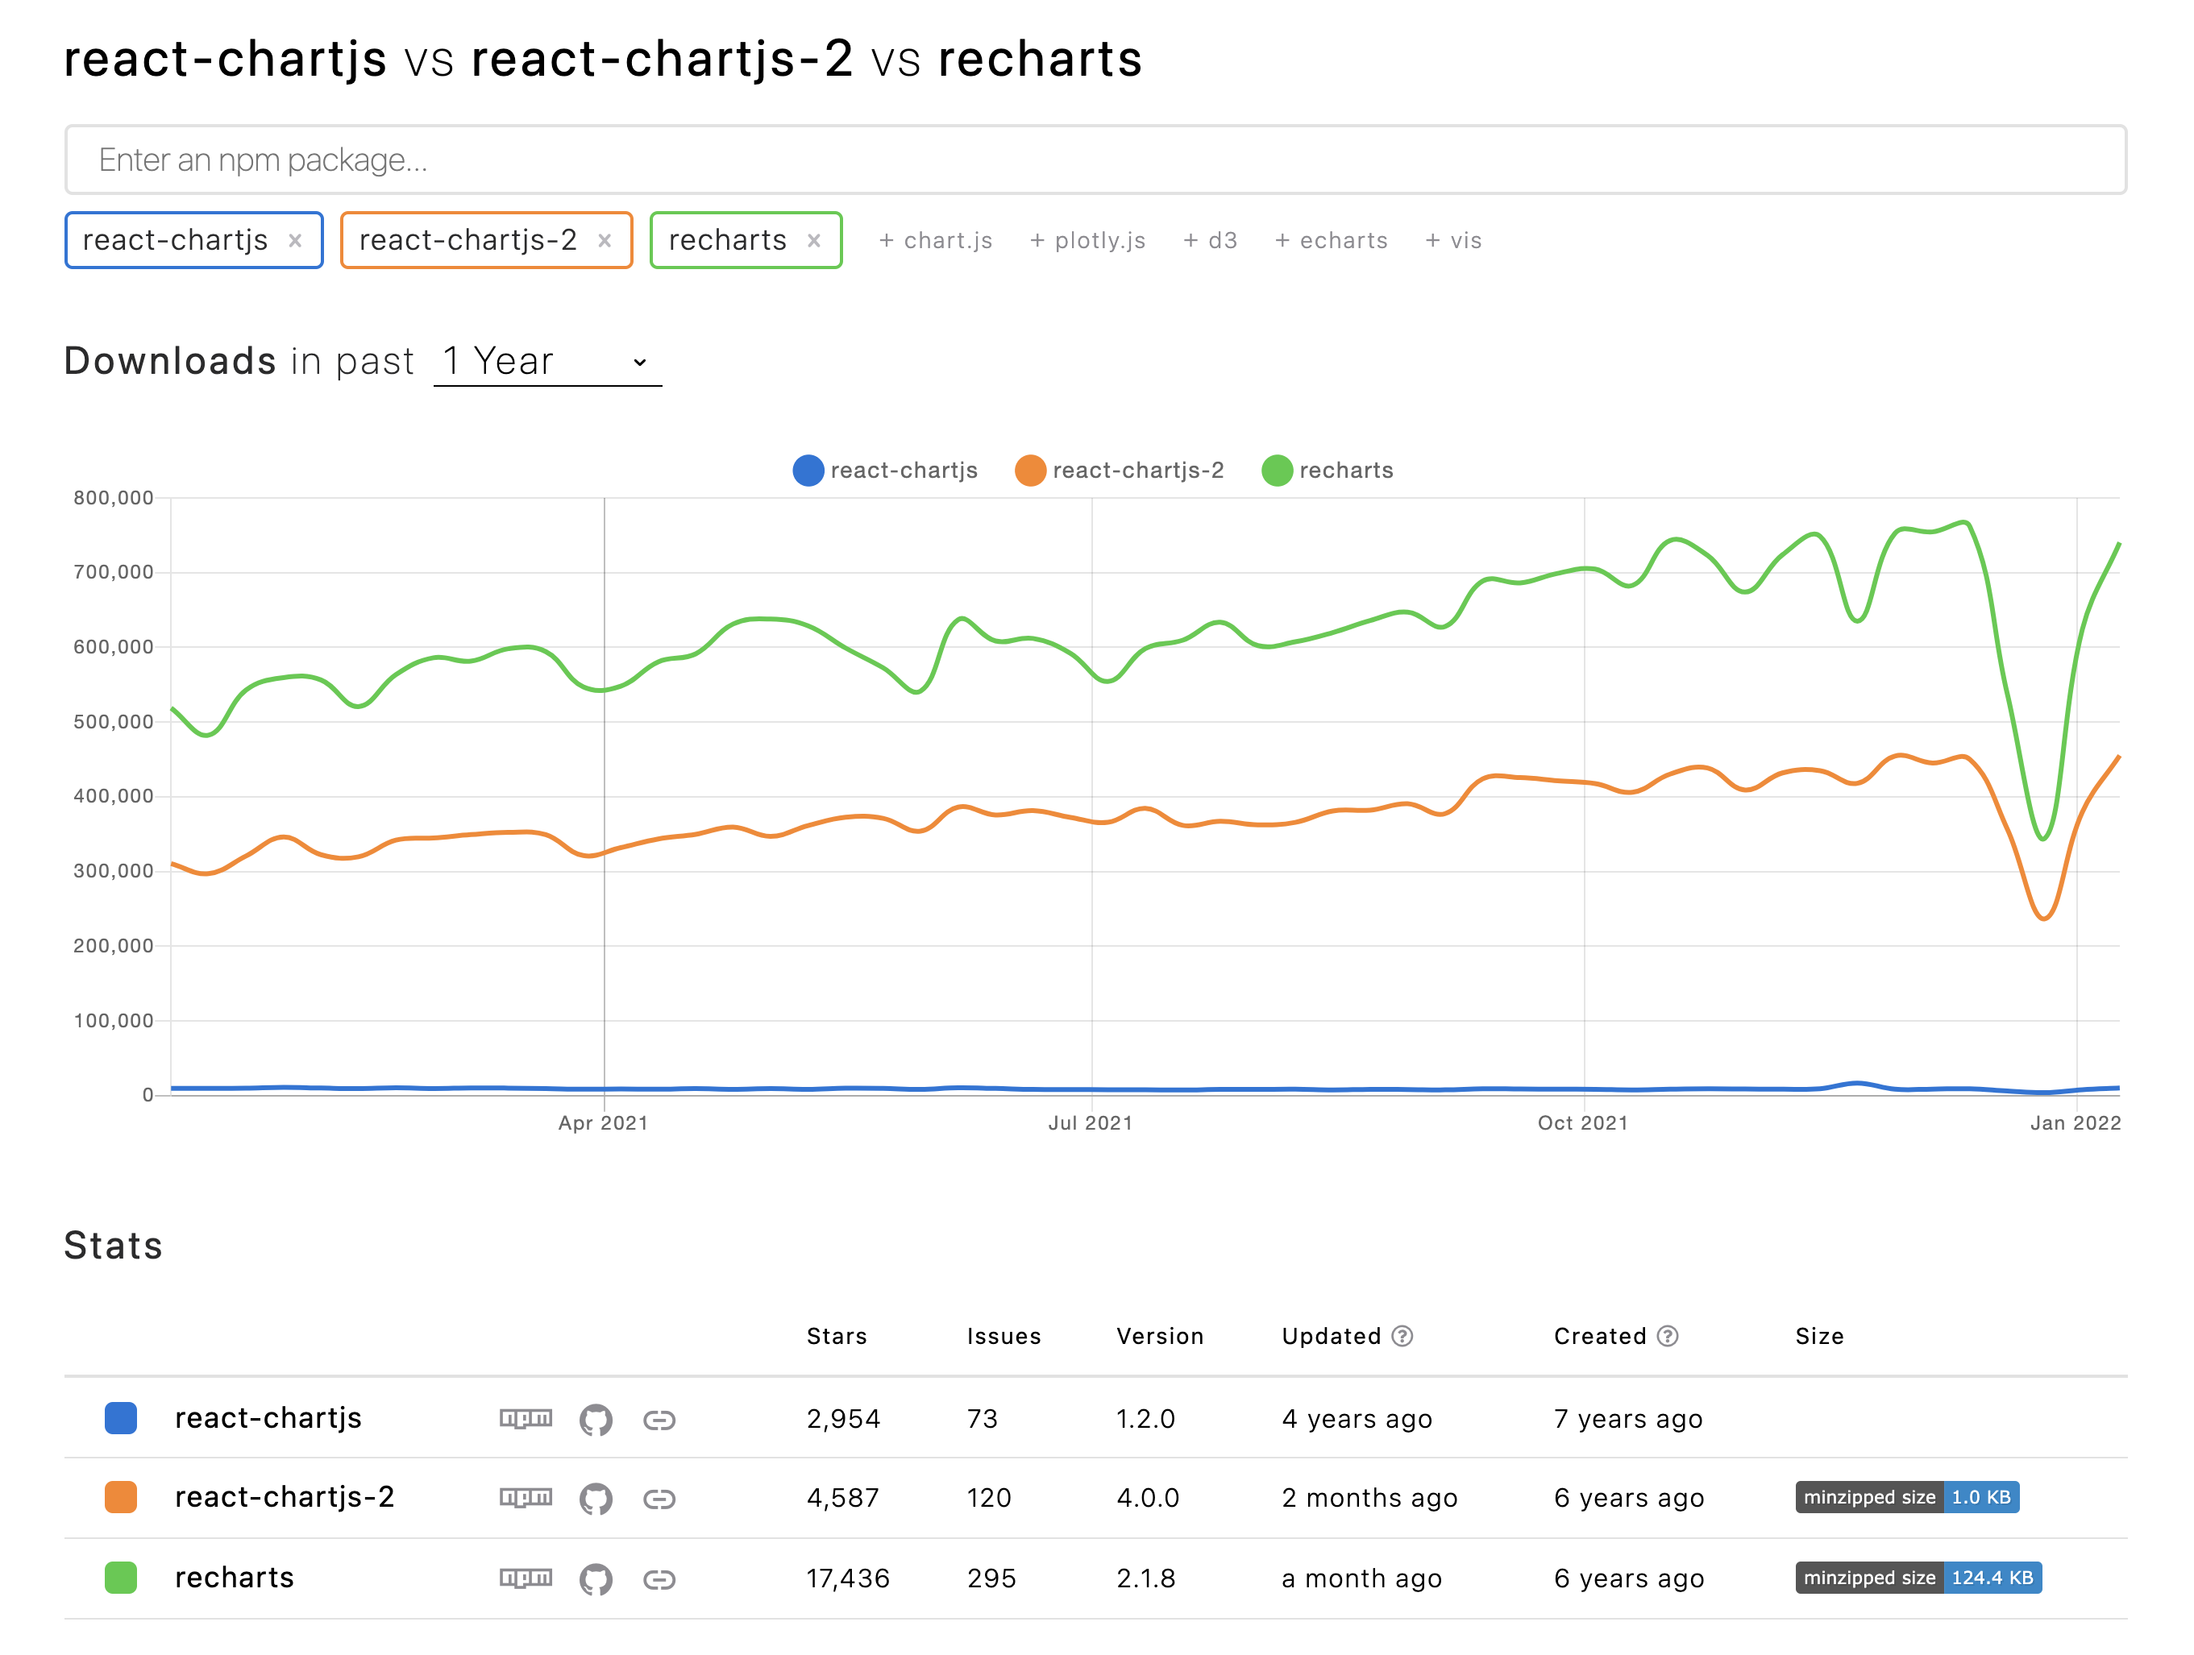Screen dimensions: 2194x1655
Task: Add echarts suggestion to comparison
Action: tap(1331, 240)
